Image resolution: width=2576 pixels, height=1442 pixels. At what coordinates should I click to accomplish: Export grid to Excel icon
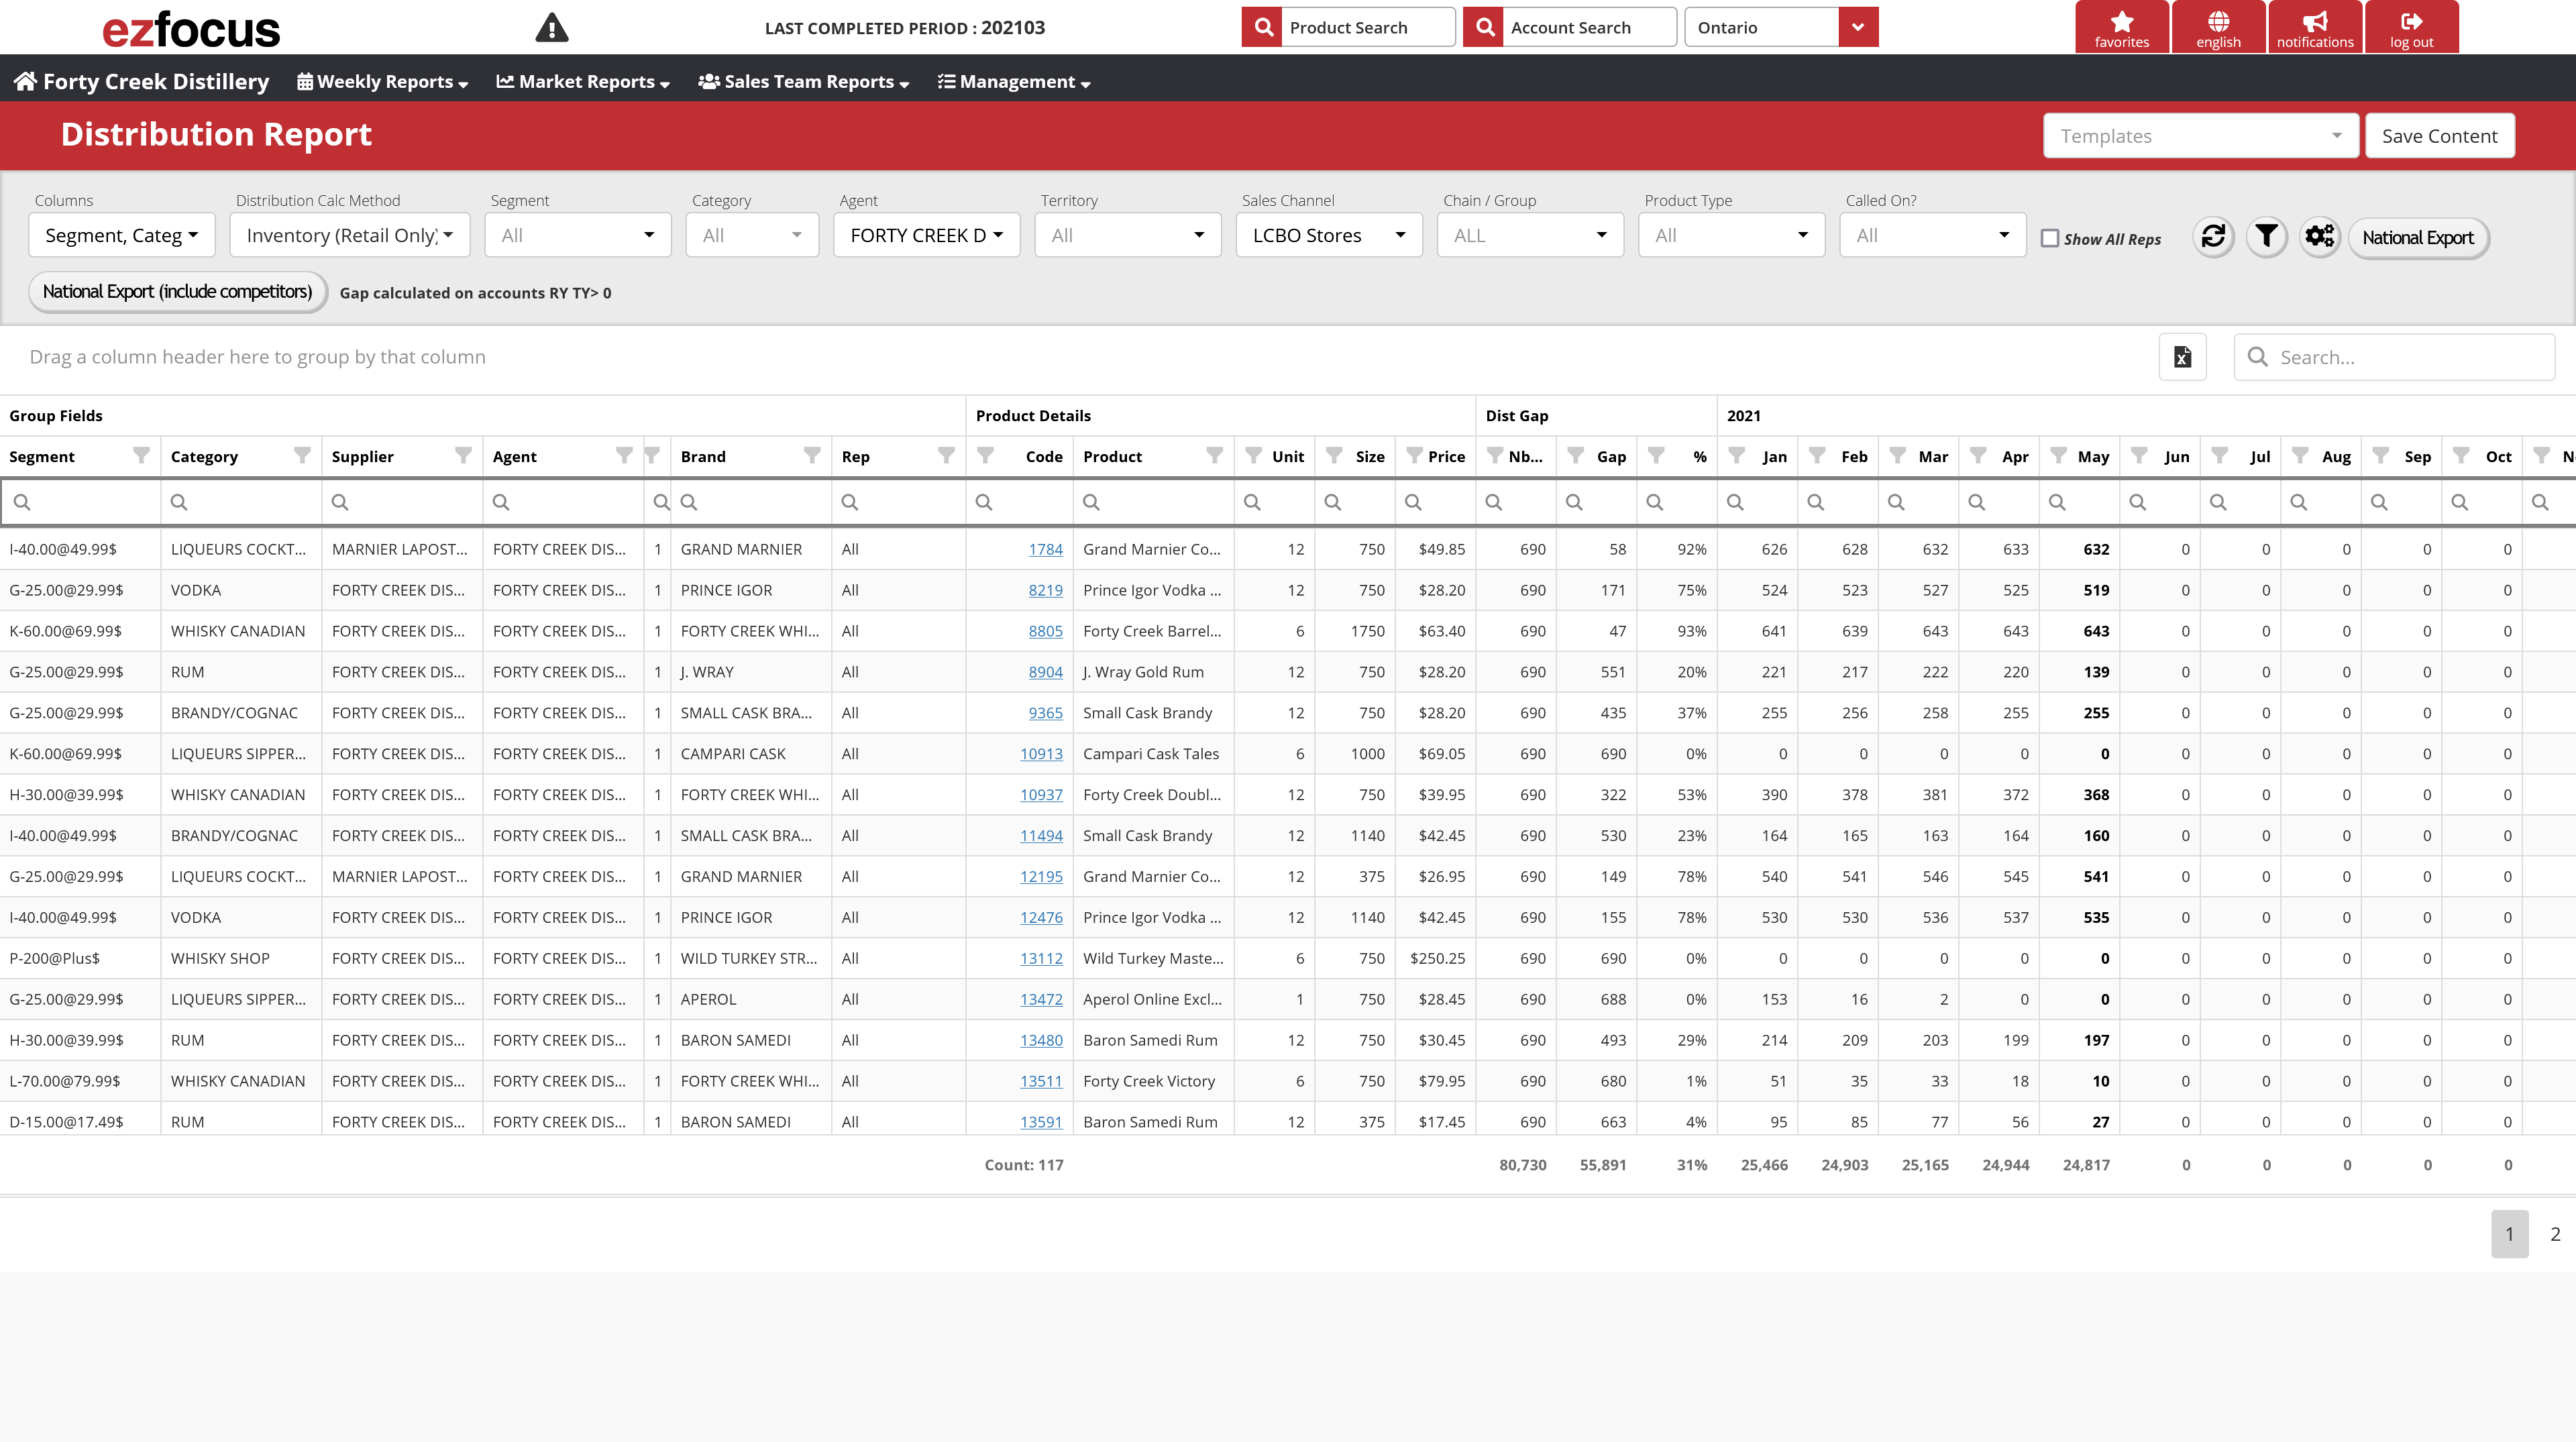tap(2183, 357)
